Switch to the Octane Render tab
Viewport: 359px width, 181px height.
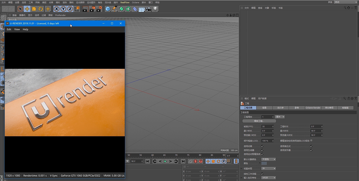[313, 108]
